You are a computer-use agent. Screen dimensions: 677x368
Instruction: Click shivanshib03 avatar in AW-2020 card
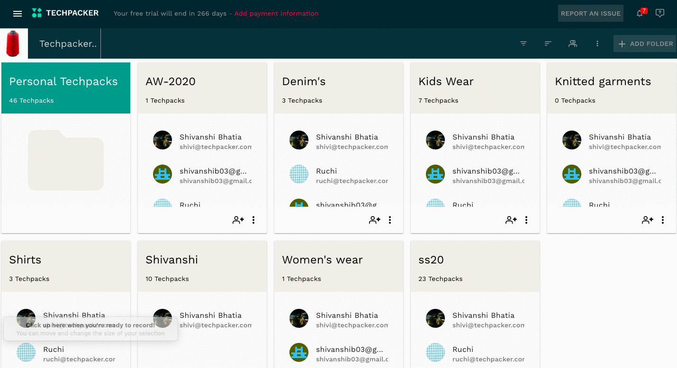point(162,174)
